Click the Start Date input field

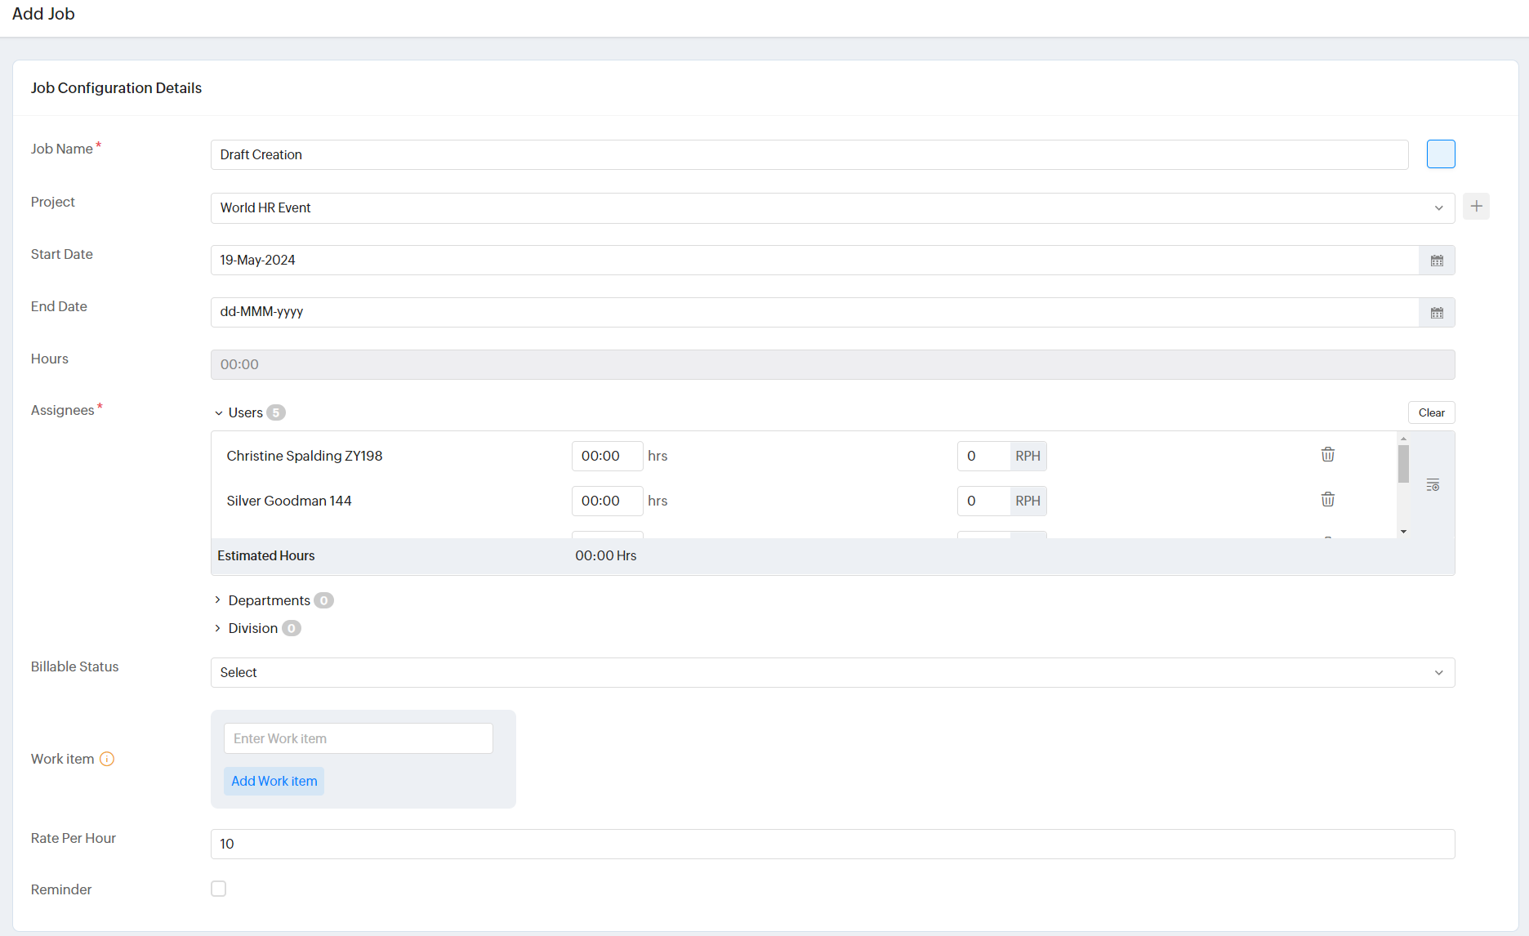(814, 261)
